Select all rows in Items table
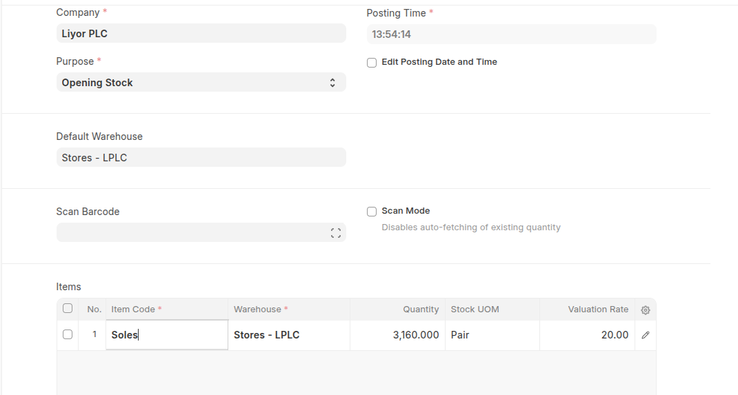Image resolution: width=738 pixels, height=395 pixels. pyautogui.click(x=68, y=309)
